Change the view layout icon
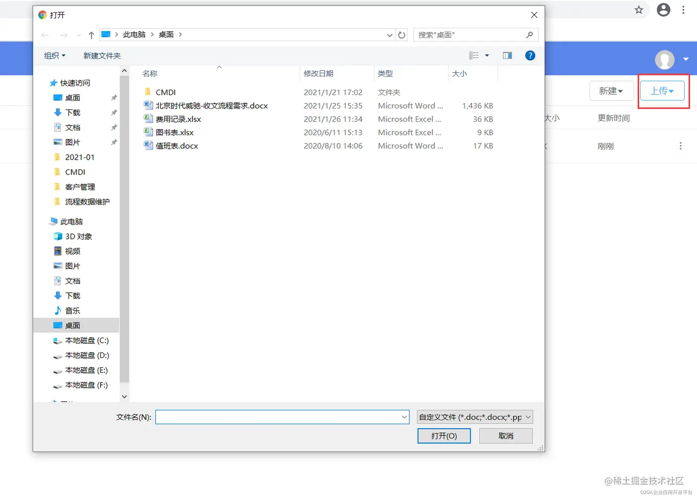697x499 pixels. tap(474, 55)
